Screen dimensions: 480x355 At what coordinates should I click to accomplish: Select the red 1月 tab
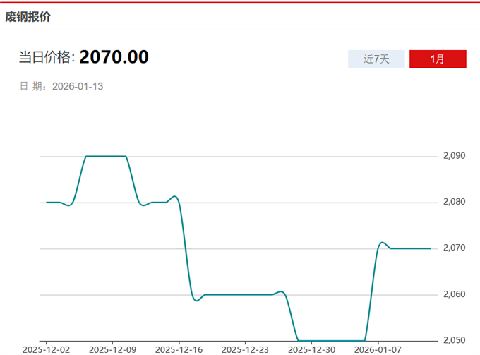(x=438, y=59)
